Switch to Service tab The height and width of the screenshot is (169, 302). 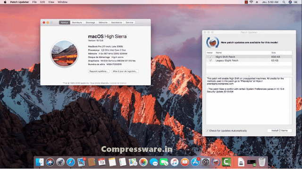(x=129, y=23)
